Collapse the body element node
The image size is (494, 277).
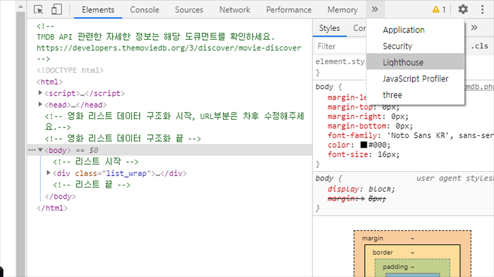tap(40, 150)
